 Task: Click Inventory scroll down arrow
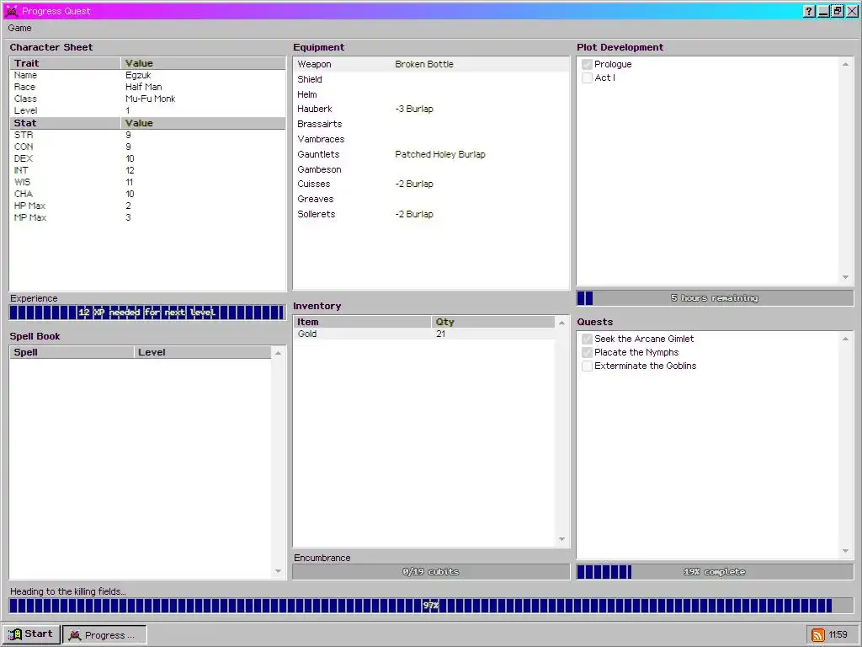(561, 539)
